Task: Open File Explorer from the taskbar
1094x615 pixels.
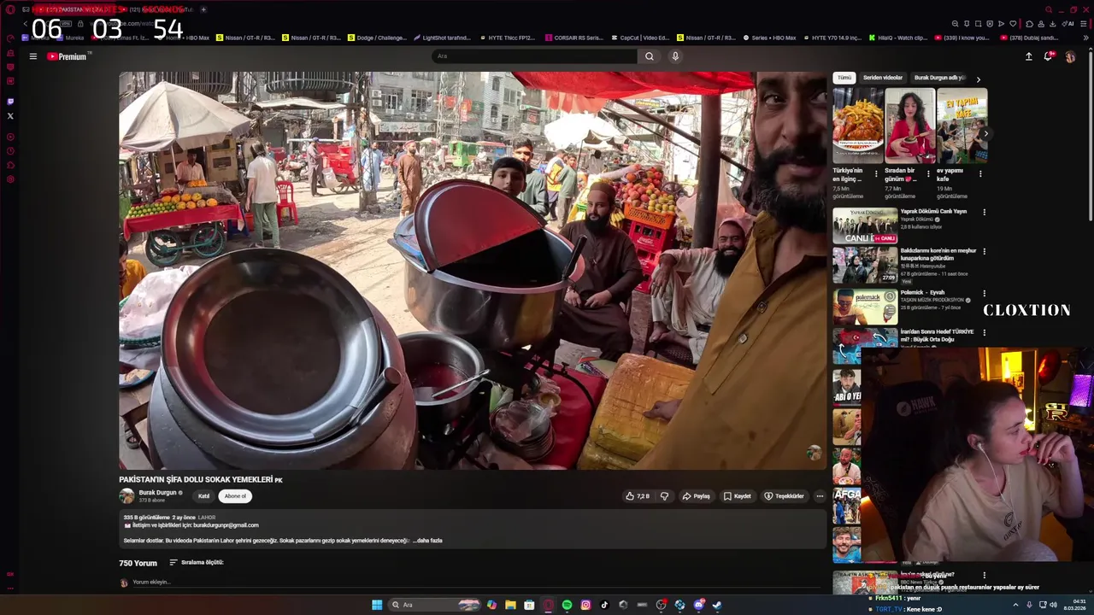Action: (510, 605)
